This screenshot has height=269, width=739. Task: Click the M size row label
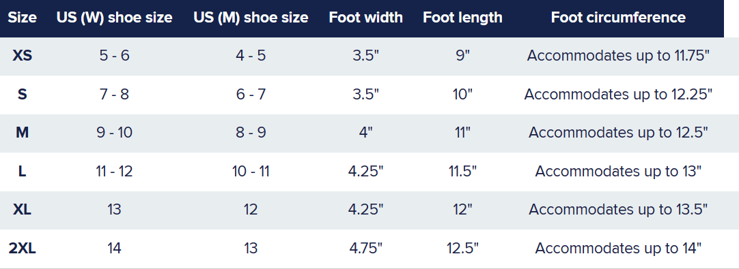(22, 133)
